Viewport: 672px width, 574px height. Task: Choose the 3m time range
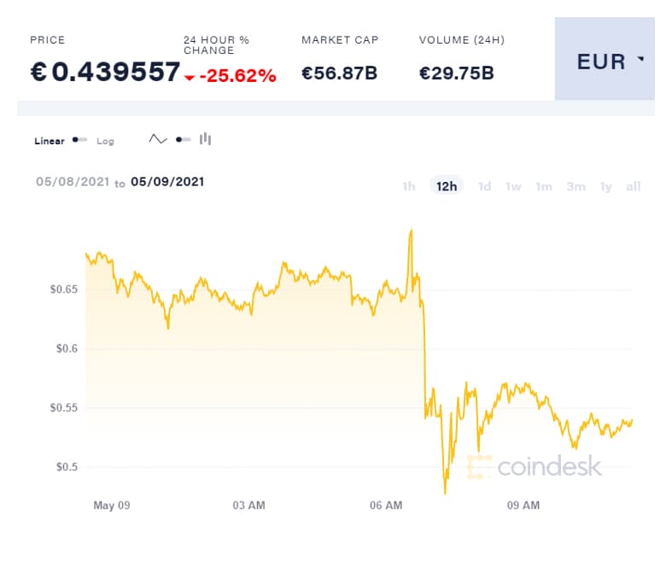576,186
